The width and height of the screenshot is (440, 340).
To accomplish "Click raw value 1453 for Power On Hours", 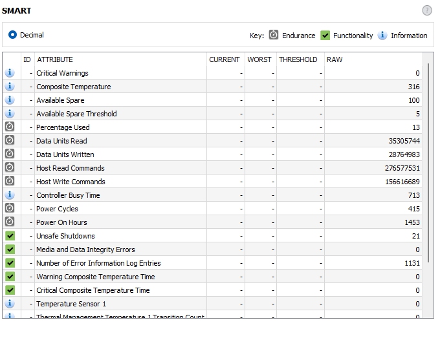I will 412,222.
